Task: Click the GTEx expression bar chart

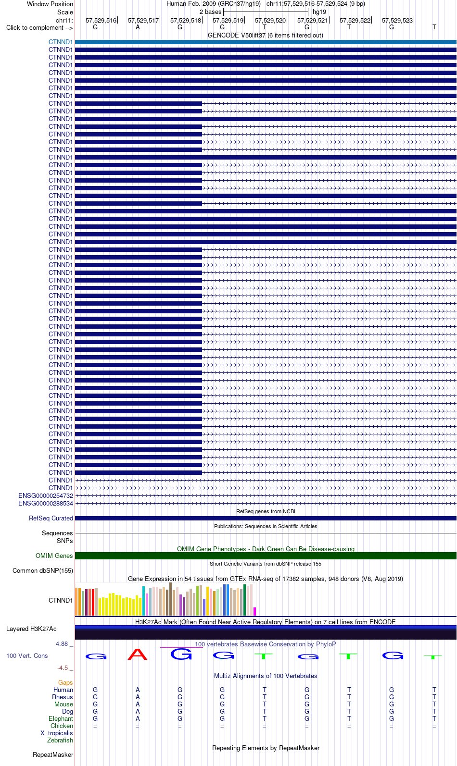Action: pos(165,599)
